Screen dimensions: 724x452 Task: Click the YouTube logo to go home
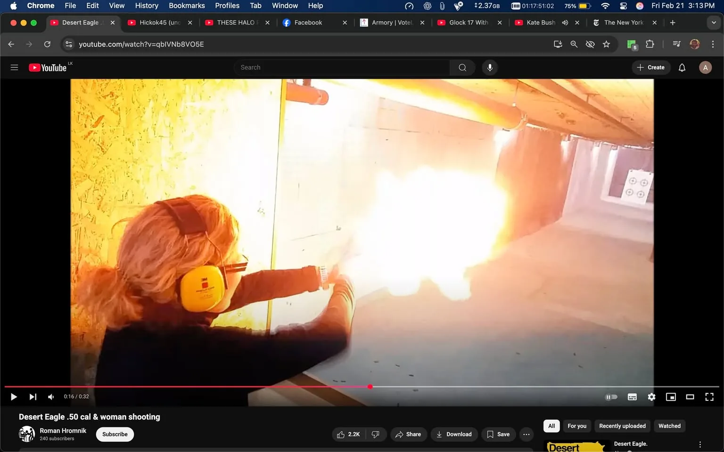pyautogui.click(x=48, y=67)
